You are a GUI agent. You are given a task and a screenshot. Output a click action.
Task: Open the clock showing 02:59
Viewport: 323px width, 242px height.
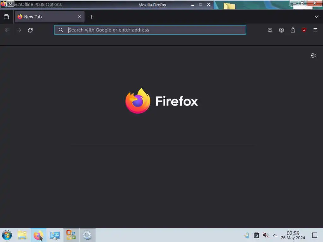(x=293, y=235)
